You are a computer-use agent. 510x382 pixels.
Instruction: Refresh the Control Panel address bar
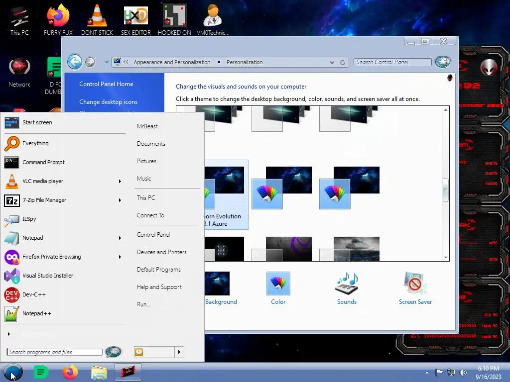[x=343, y=62]
